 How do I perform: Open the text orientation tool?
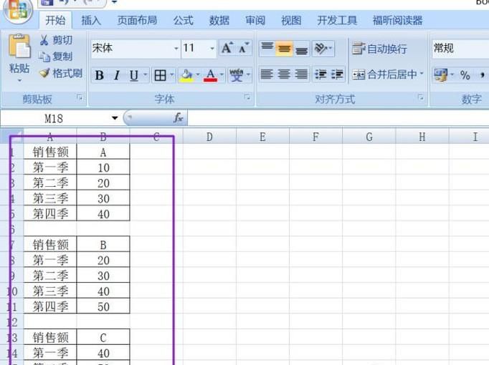tap(323, 48)
